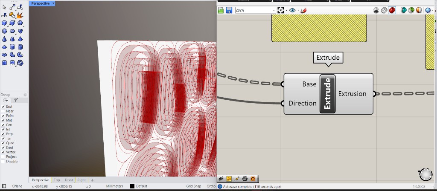
Task: Pick the cylinder solid tool
Action: click(12, 47)
